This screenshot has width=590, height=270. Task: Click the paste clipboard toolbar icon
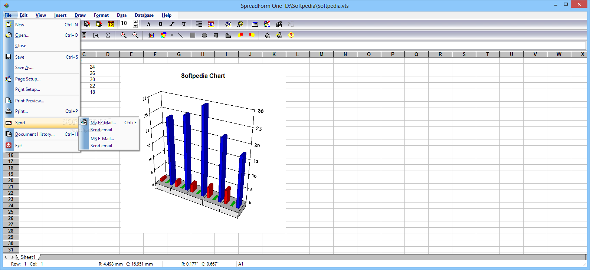(x=99, y=24)
